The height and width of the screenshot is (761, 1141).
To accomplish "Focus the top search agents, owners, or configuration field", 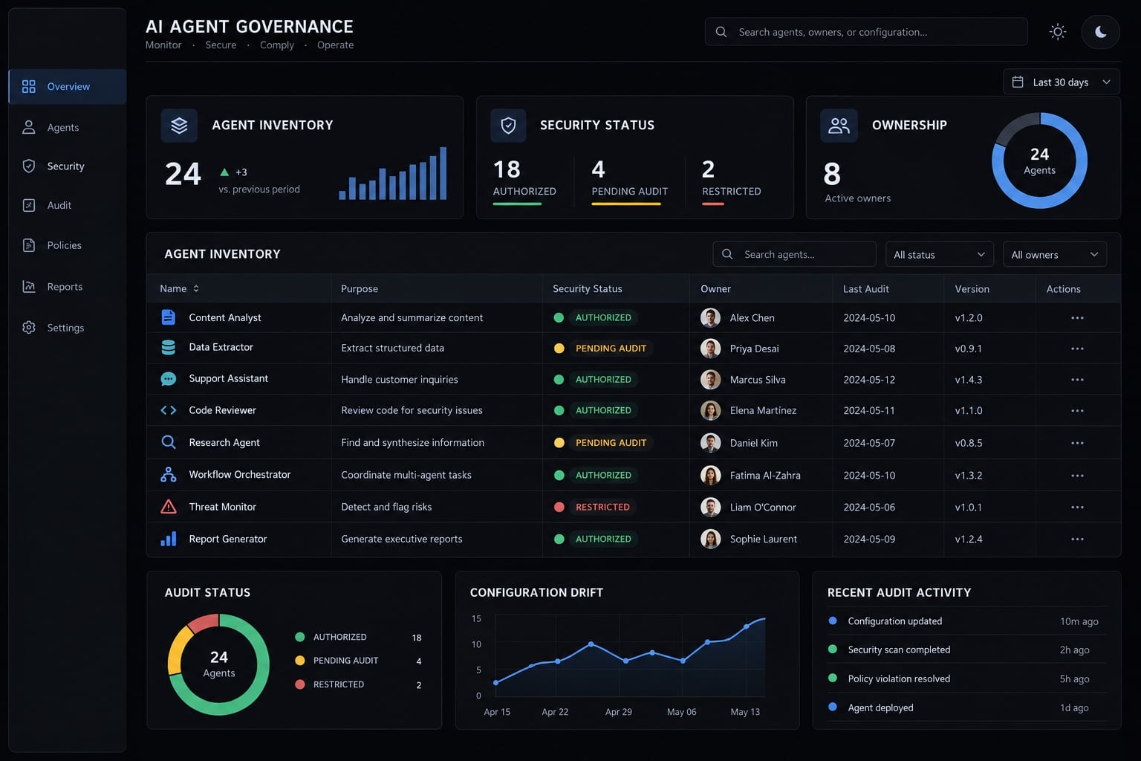I will pyautogui.click(x=866, y=32).
